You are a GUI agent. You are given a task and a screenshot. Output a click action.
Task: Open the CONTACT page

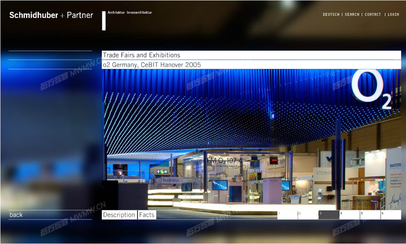click(373, 15)
